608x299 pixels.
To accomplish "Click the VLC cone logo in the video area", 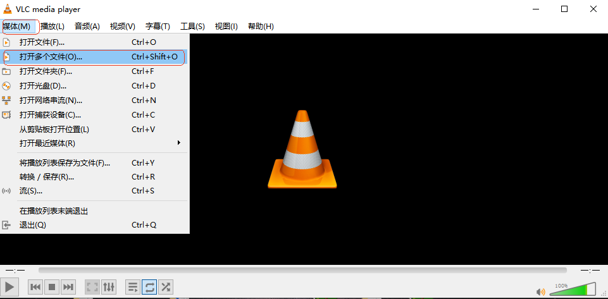I will [x=302, y=149].
